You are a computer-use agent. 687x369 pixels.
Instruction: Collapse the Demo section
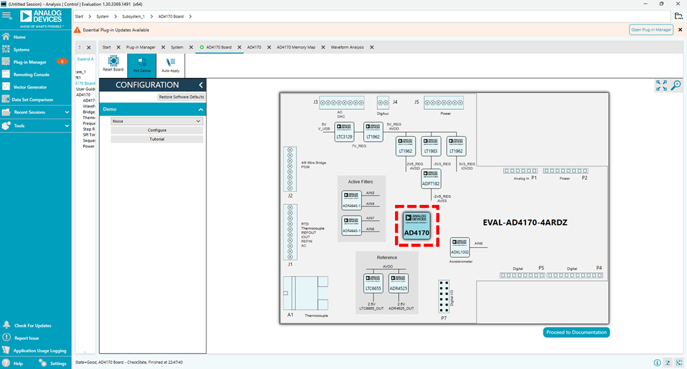click(200, 109)
